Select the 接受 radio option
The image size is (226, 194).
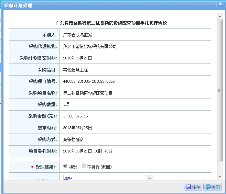65,166
